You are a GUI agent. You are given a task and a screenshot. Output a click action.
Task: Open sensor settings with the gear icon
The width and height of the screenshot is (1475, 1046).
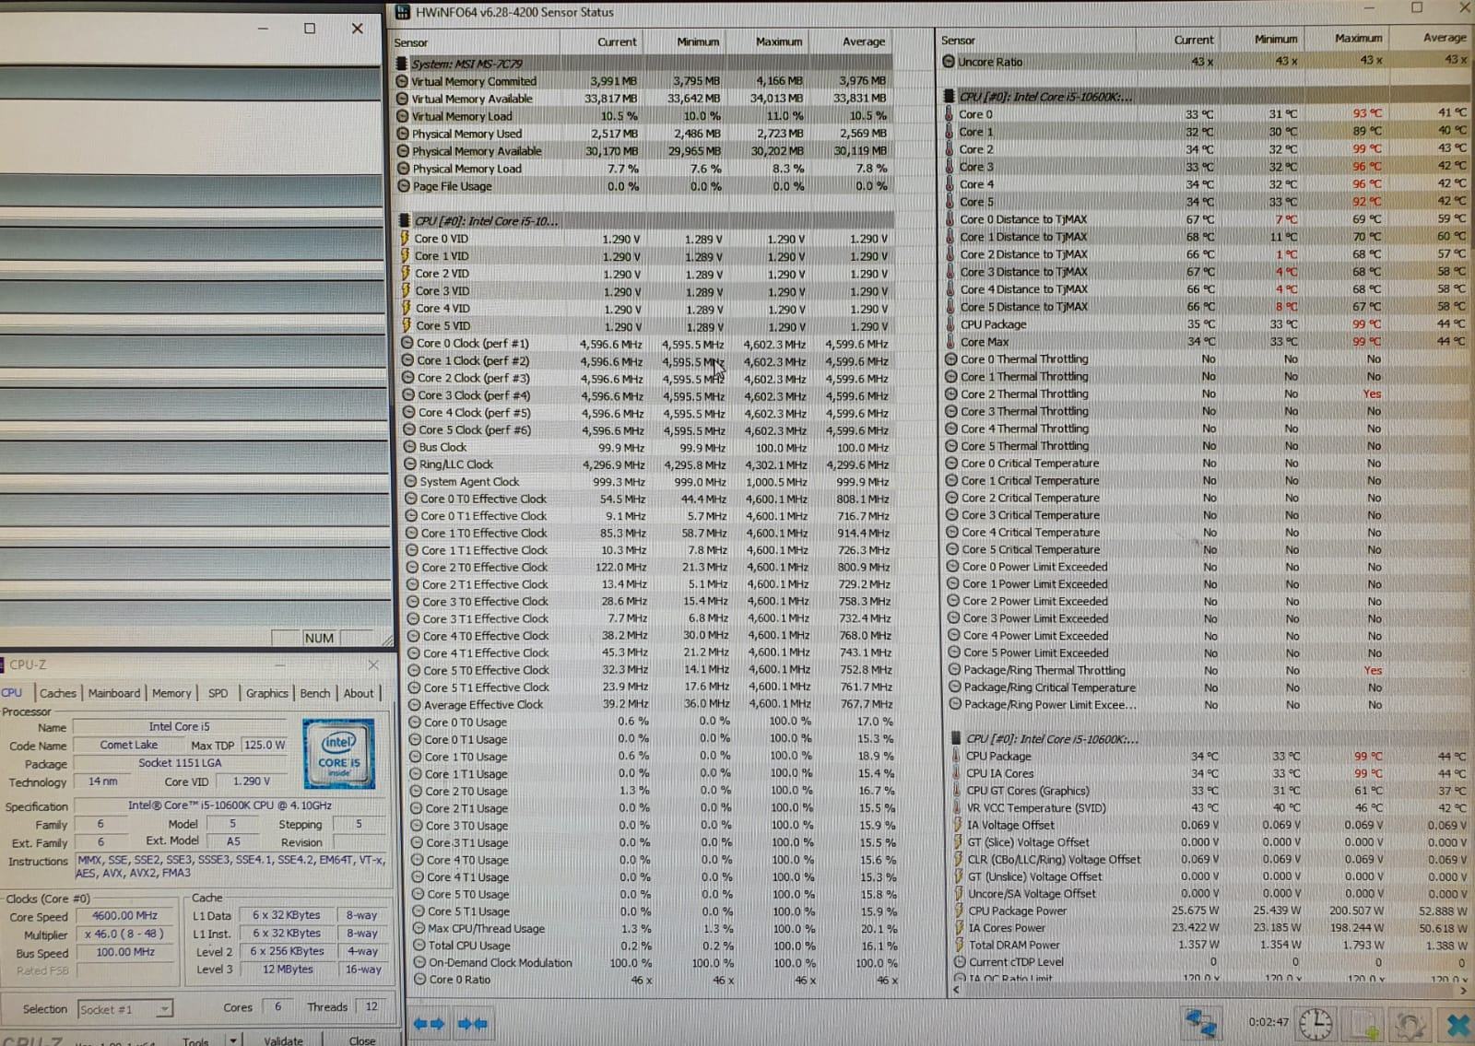click(x=1410, y=1025)
